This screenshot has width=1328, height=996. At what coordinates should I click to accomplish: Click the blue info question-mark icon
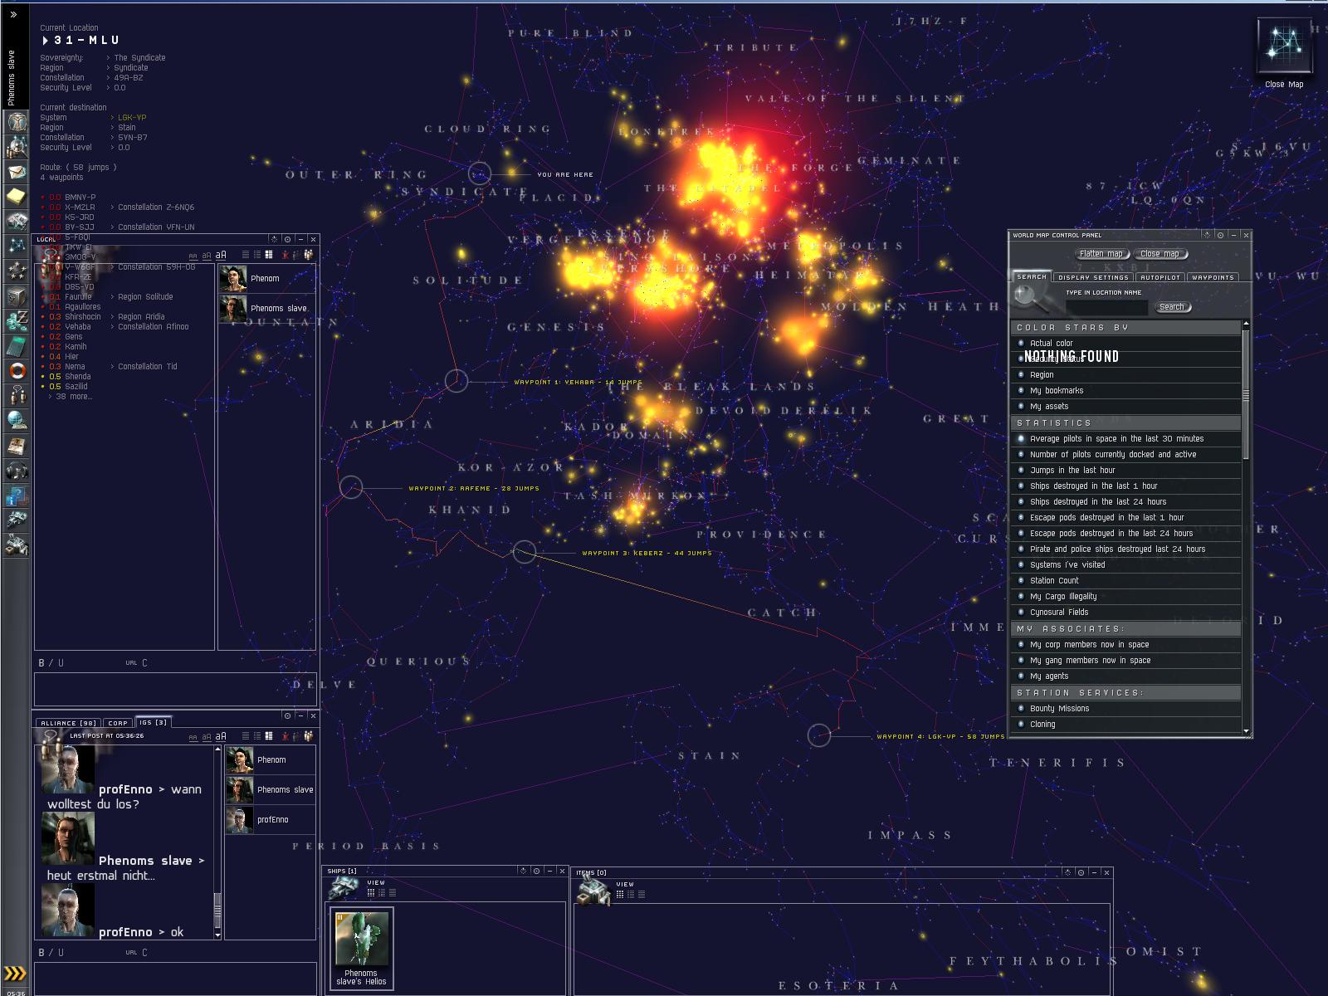tap(17, 496)
